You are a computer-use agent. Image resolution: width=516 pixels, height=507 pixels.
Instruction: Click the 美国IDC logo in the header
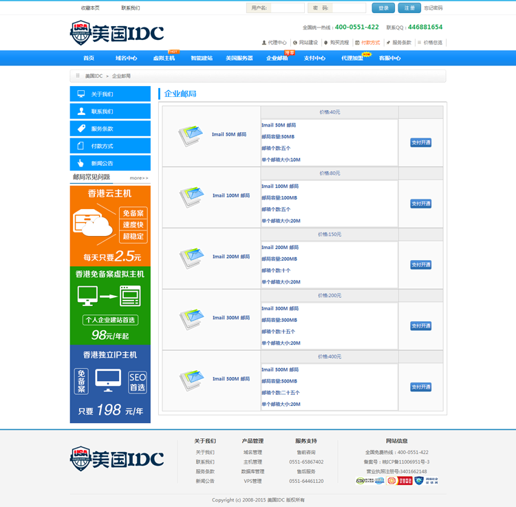tap(117, 33)
